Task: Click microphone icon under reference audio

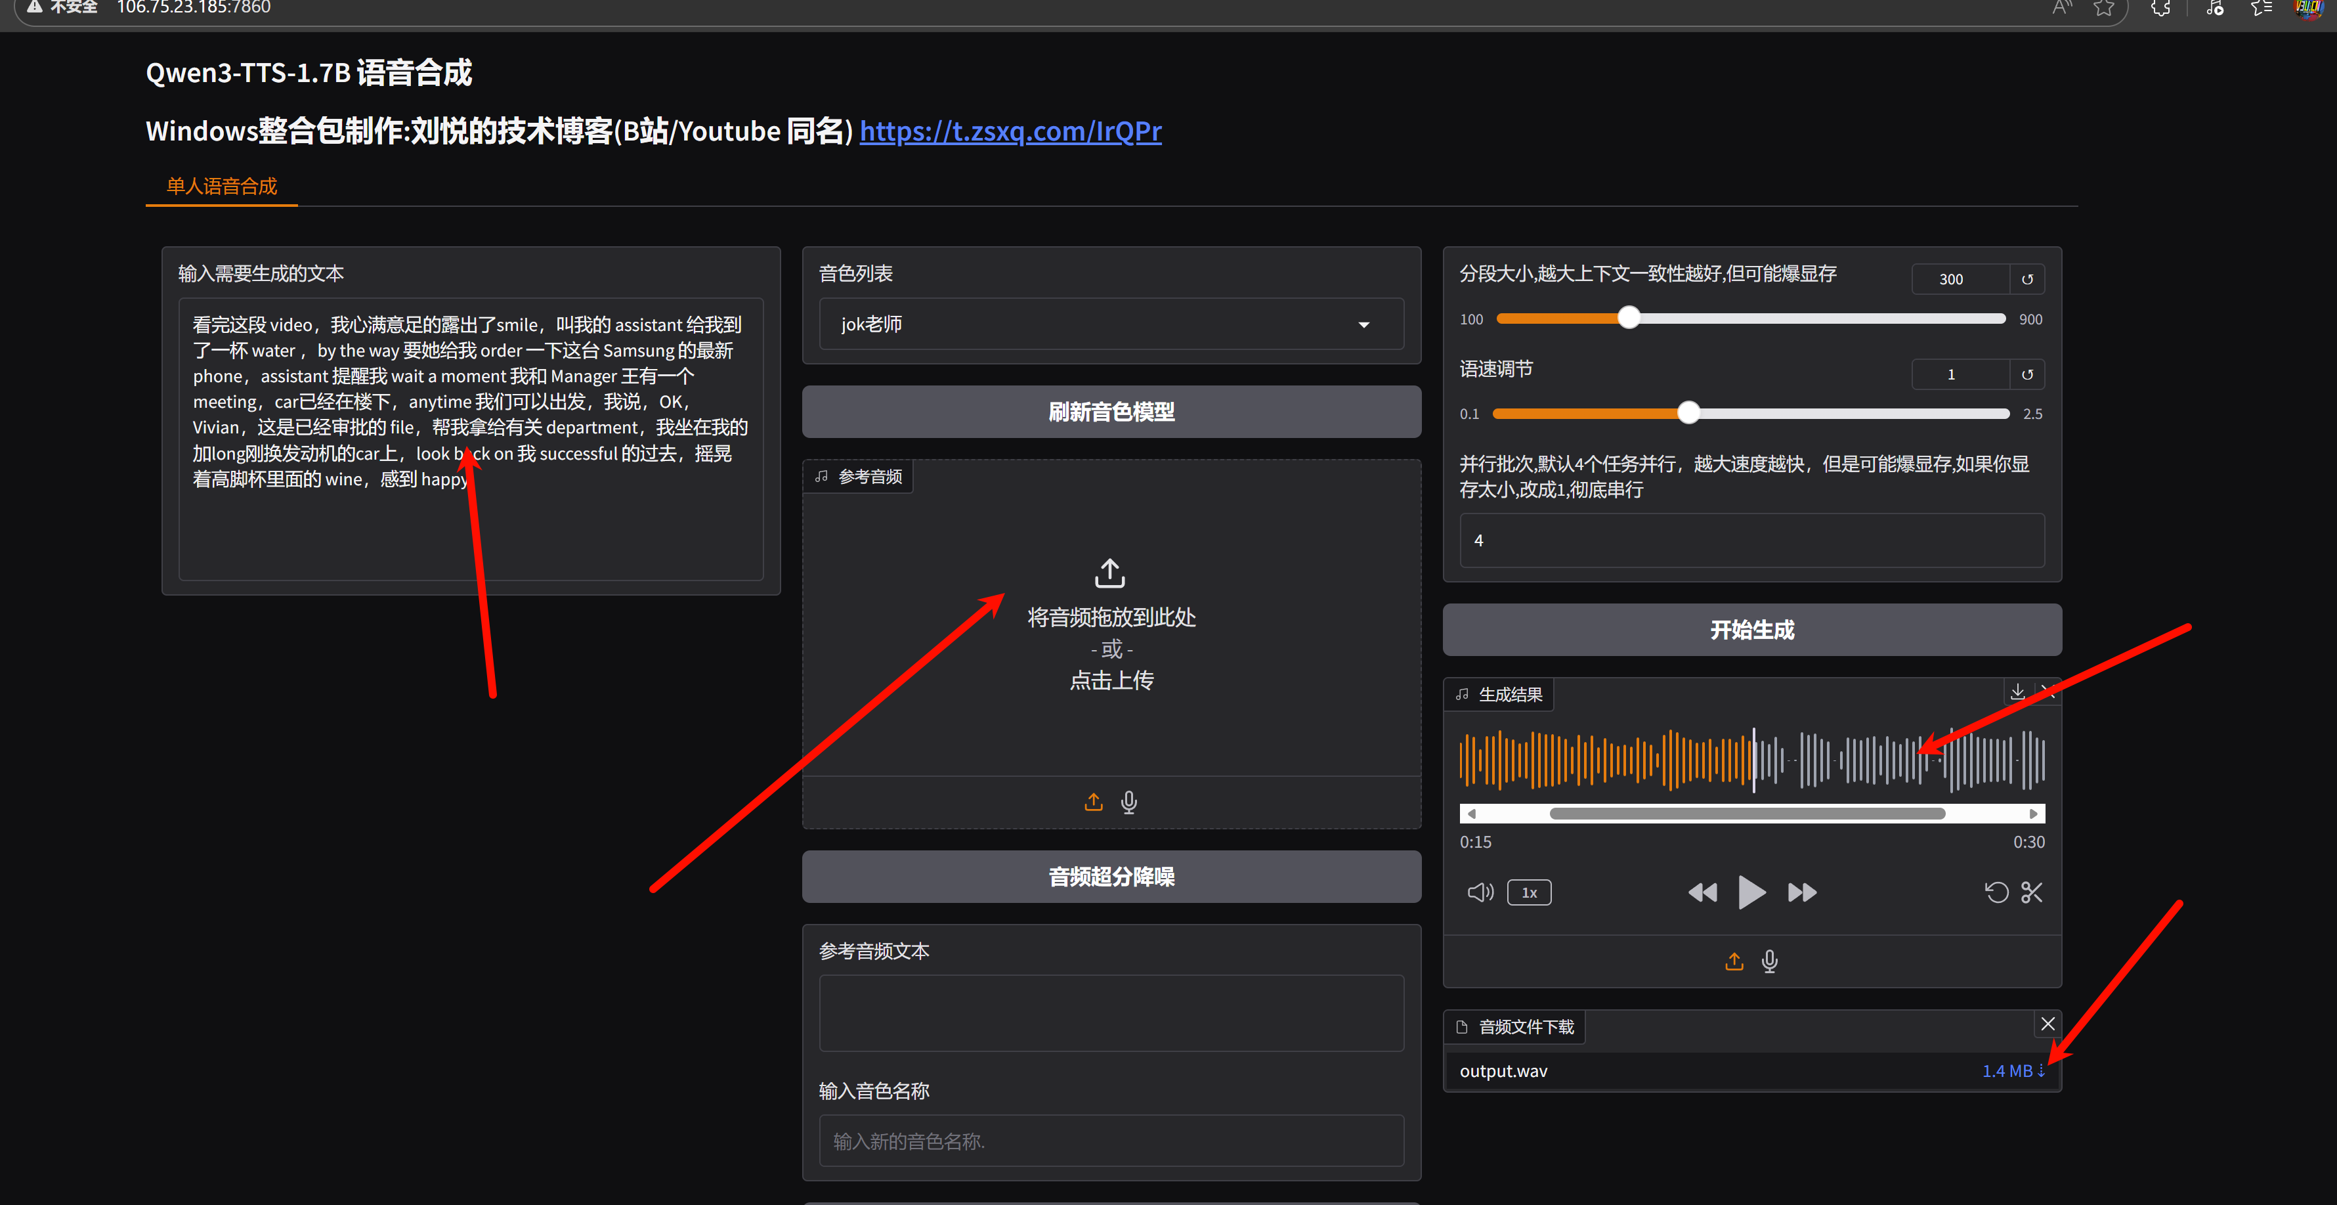Action: (x=1128, y=801)
